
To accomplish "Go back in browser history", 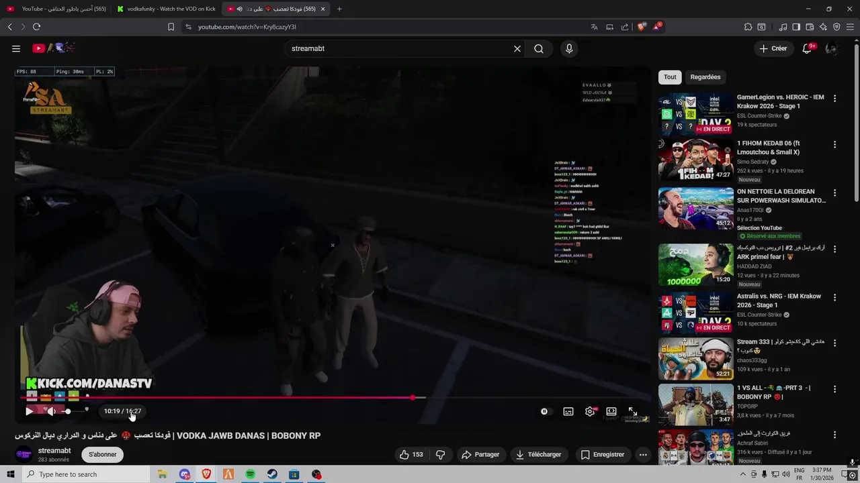I will coord(9,27).
